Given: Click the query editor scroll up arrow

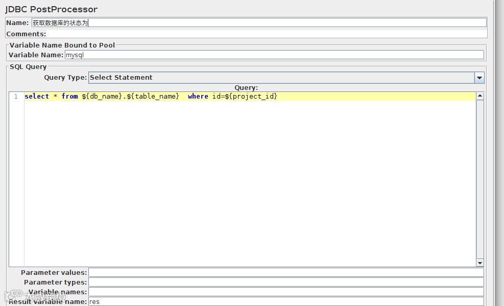Looking at the screenshot, I should (x=480, y=96).
